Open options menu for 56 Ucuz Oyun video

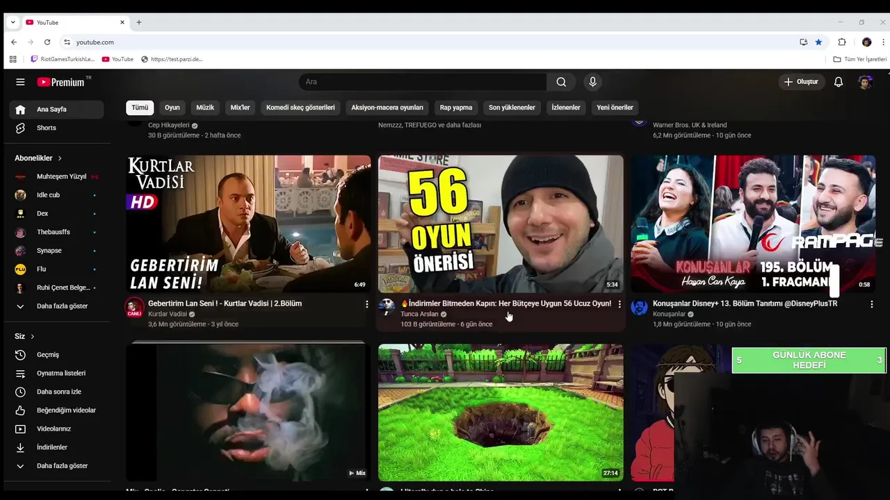620,304
